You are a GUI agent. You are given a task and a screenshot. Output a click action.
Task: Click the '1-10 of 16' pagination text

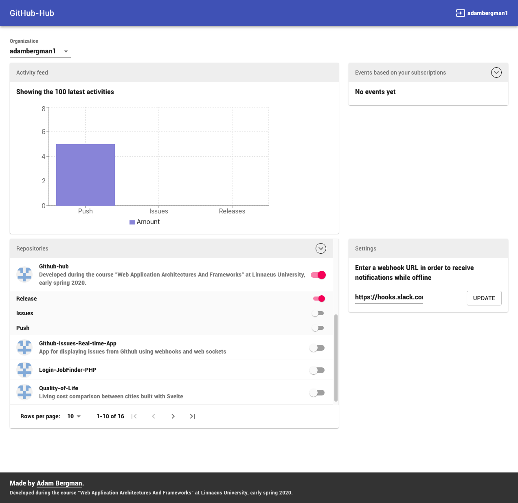pos(110,416)
